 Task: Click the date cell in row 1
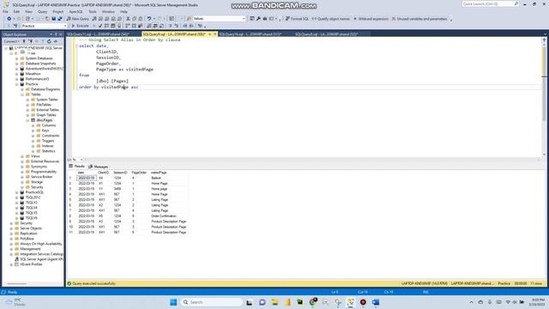(x=86, y=178)
